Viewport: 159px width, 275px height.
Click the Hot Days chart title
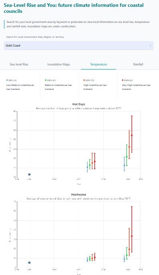pos(79,104)
